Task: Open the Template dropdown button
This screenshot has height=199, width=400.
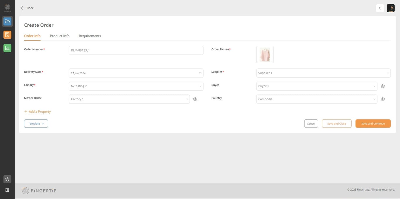Action: point(36,123)
